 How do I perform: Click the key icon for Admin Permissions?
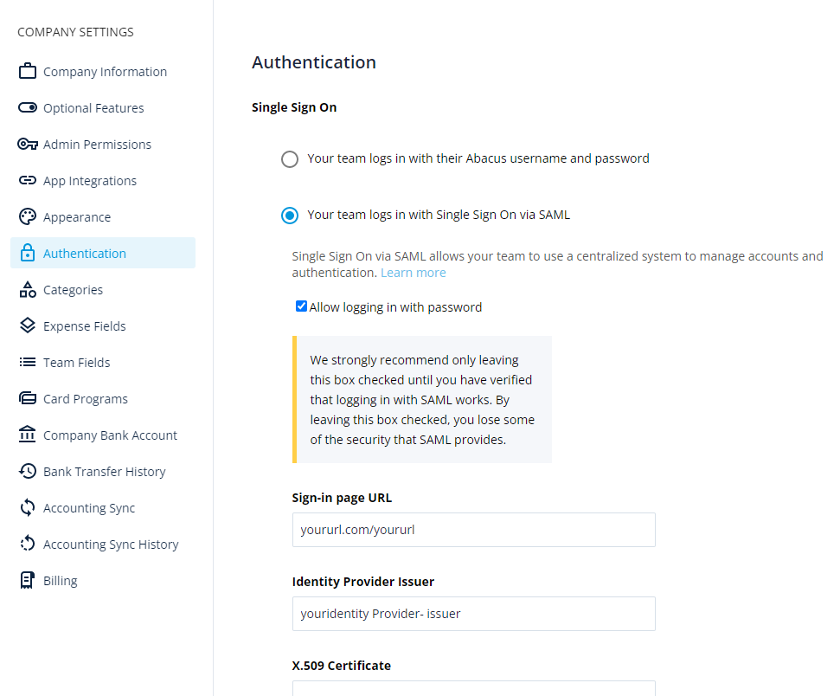(28, 145)
